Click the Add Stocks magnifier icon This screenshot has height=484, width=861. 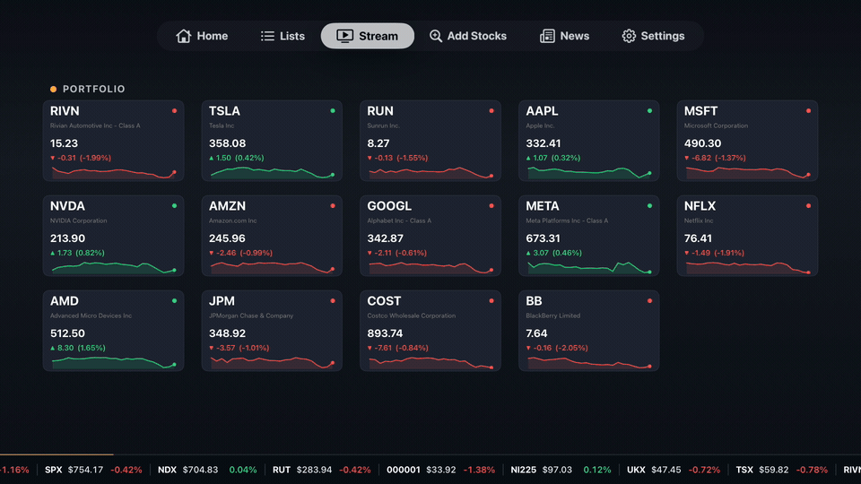(x=436, y=36)
